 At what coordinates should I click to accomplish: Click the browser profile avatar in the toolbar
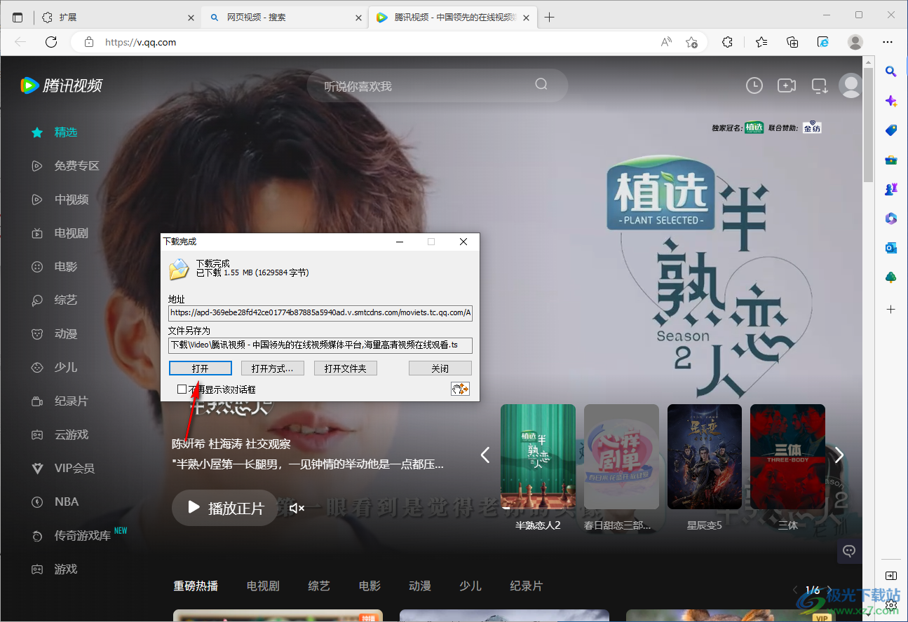click(x=855, y=42)
